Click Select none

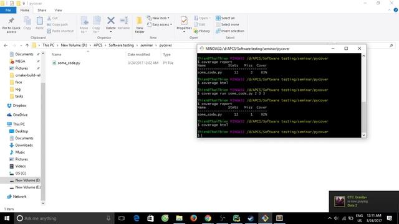tap(227, 25)
